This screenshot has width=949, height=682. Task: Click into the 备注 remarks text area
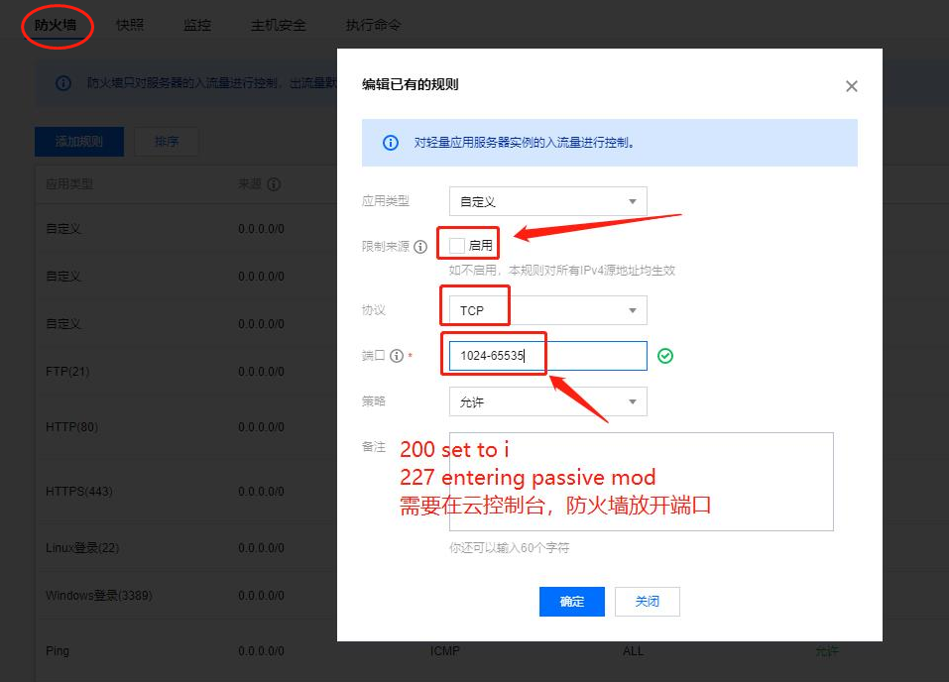[642, 482]
